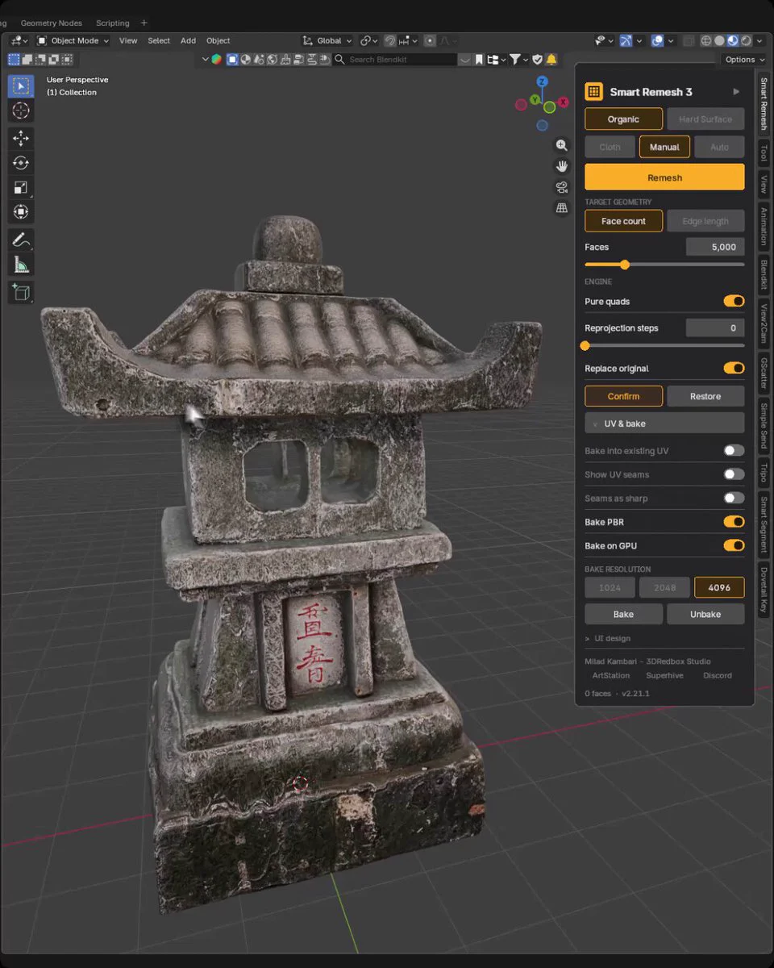Switch to rendered viewport shading

[747, 40]
